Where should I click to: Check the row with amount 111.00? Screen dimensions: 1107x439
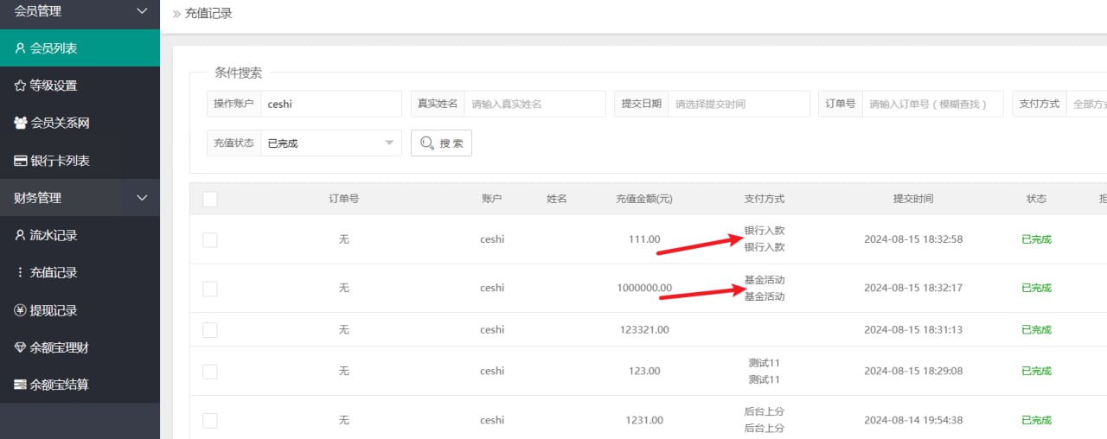(210, 239)
